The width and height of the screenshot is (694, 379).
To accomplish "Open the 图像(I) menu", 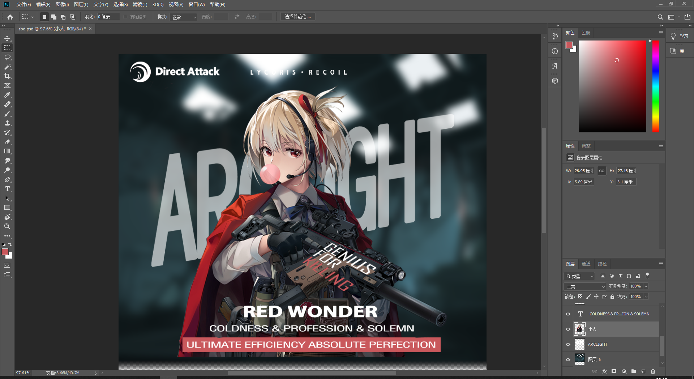I will pyautogui.click(x=62, y=4).
